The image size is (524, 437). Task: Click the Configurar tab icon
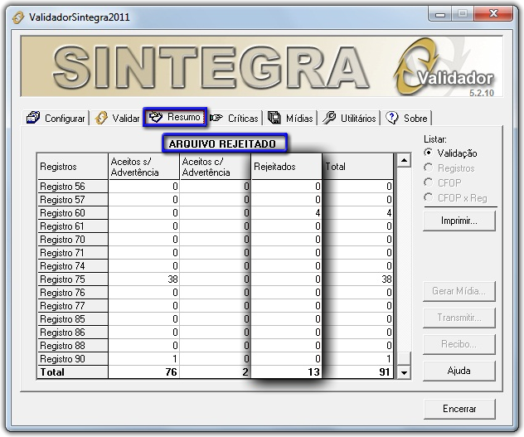click(33, 118)
